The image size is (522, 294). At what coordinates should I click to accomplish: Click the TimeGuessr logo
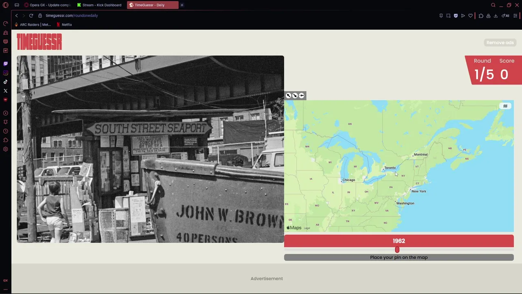[x=39, y=42]
